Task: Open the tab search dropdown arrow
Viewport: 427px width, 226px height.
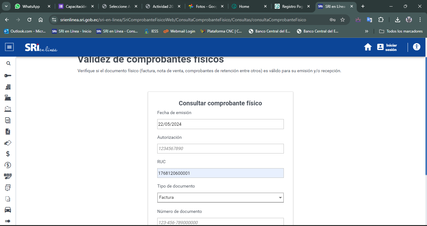Action: 6,6
